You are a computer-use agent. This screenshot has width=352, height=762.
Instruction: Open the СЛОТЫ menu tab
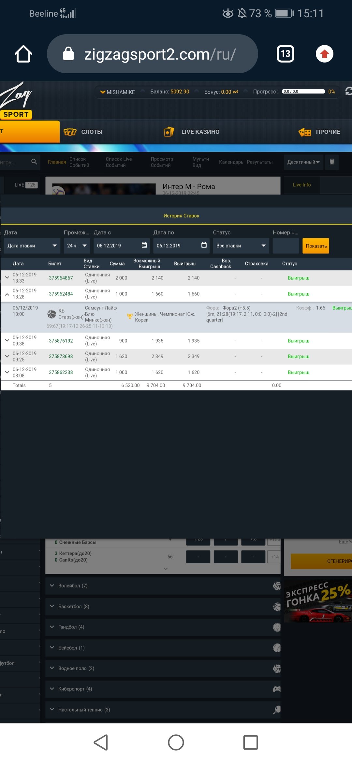pos(83,132)
